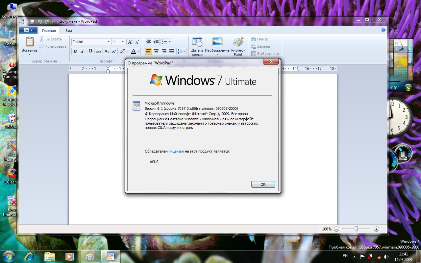Show hidden tray icons arrow
421x263 pixels.
click(354, 256)
